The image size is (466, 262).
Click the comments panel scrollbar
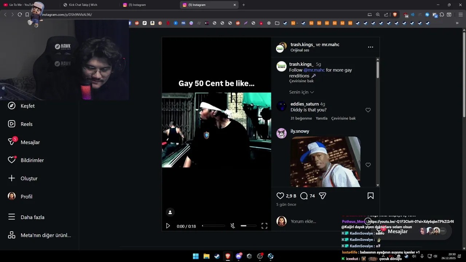point(378,69)
